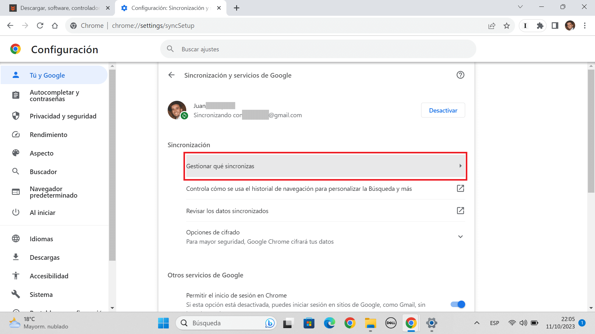Select 'Rendimiento' from the sidebar
The width and height of the screenshot is (595, 334).
(x=49, y=135)
